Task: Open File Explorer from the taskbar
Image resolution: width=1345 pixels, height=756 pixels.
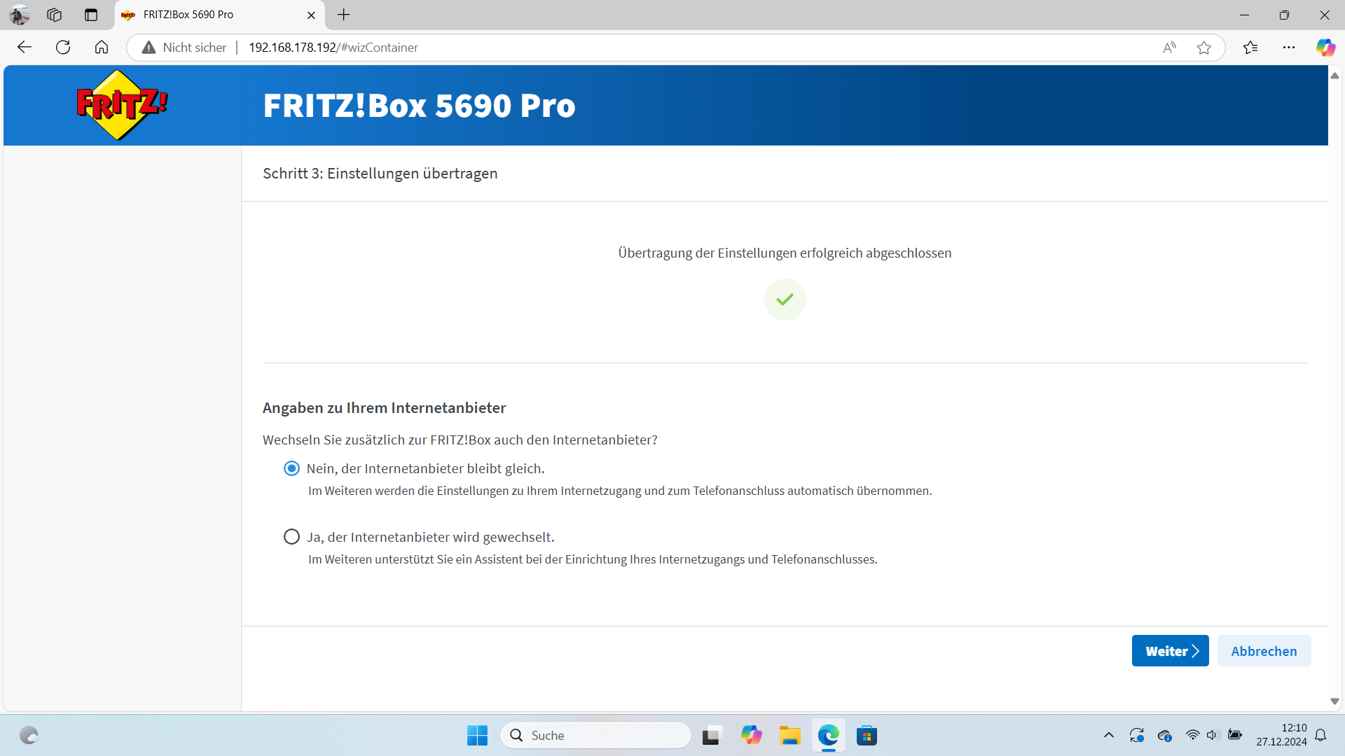Action: click(x=789, y=736)
